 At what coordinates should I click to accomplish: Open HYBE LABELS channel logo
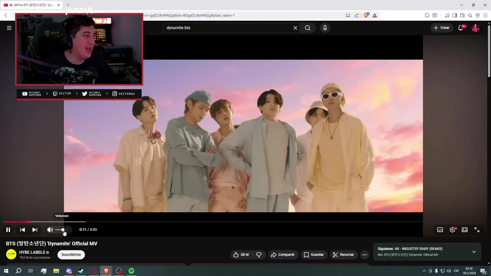[11, 255]
